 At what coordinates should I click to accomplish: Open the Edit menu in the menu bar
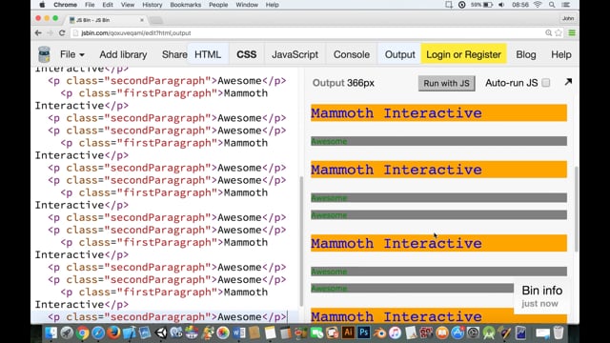108,5
